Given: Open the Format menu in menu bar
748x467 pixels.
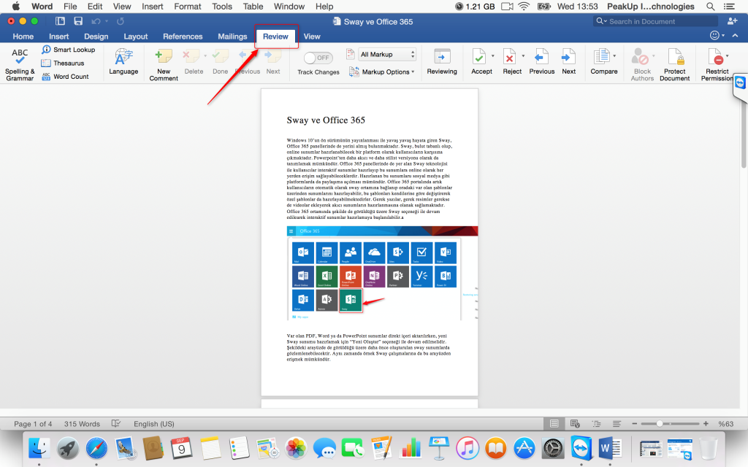Looking at the screenshot, I should coord(188,7).
